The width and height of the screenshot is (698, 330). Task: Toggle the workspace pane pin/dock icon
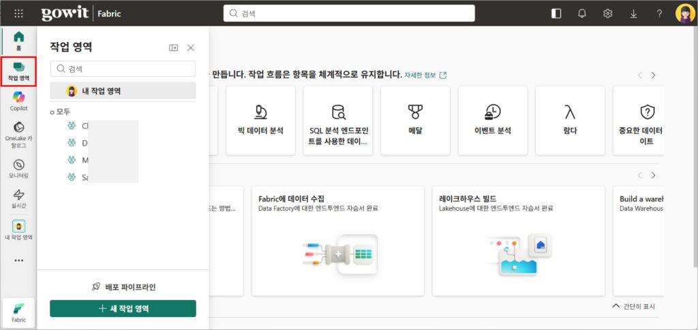[x=174, y=48]
